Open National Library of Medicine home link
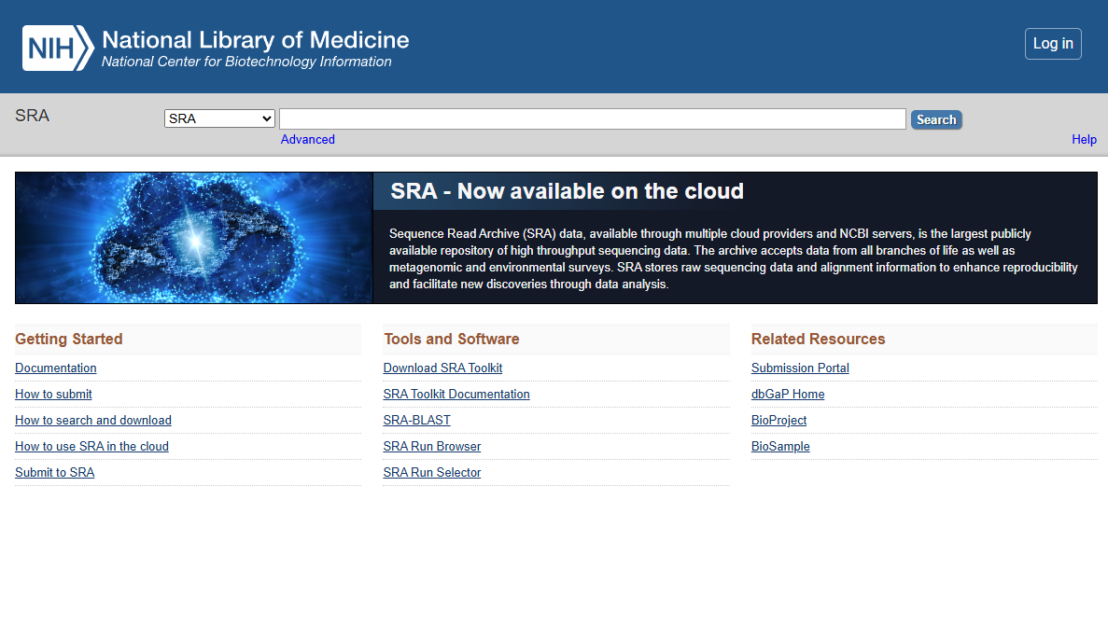Screen dimensions: 1108x625 tap(255, 39)
